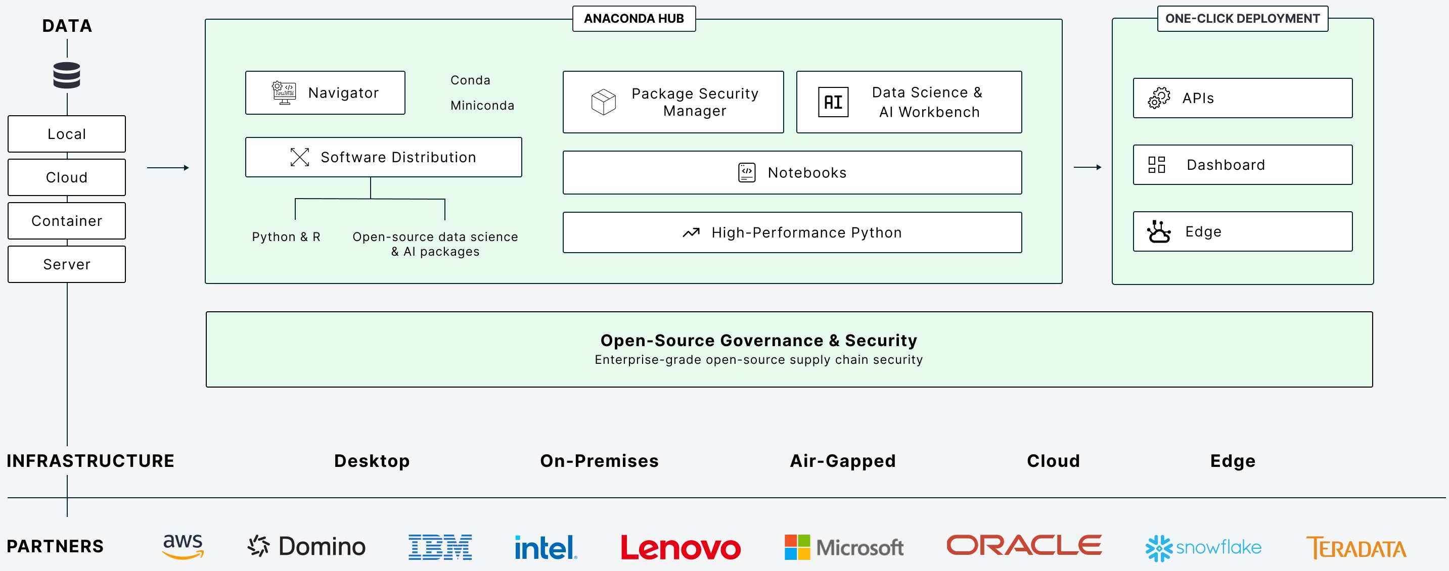Click the ONE-CLICK DEPLOYMENT header label
Image resolution: width=1449 pixels, height=571 pixels.
click(x=1243, y=18)
